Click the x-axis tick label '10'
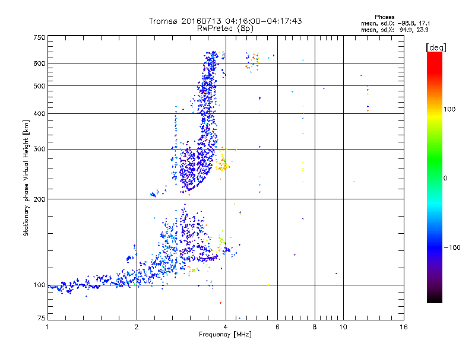The height and width of the screenshot is (356, 475). pyautogui.click(x=343, y=327)
